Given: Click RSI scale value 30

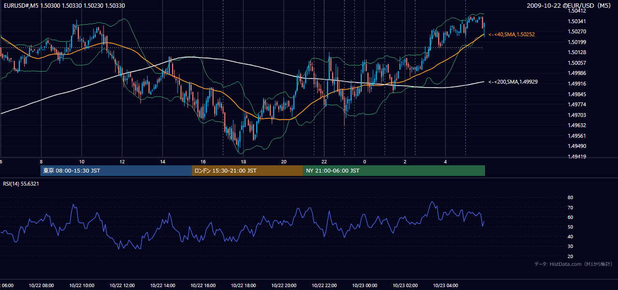Looking at the screenshot, I should point(571,246).
